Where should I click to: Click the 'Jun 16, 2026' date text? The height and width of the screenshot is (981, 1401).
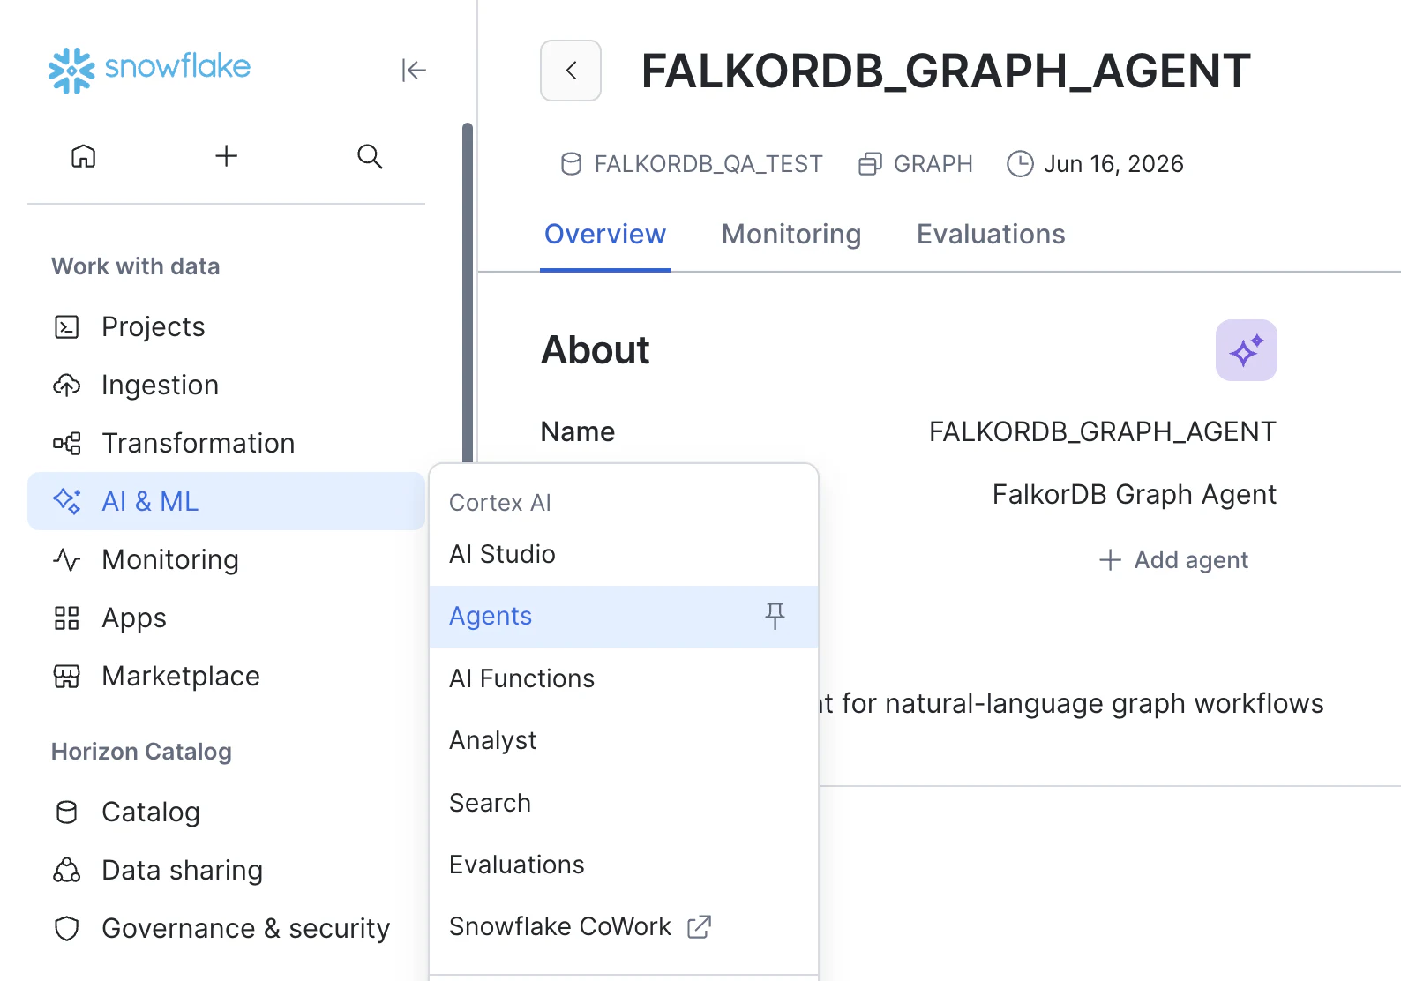point(1113,164)
